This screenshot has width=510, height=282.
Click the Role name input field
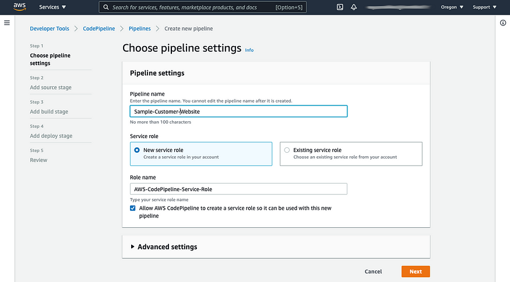tap(238, 189)
